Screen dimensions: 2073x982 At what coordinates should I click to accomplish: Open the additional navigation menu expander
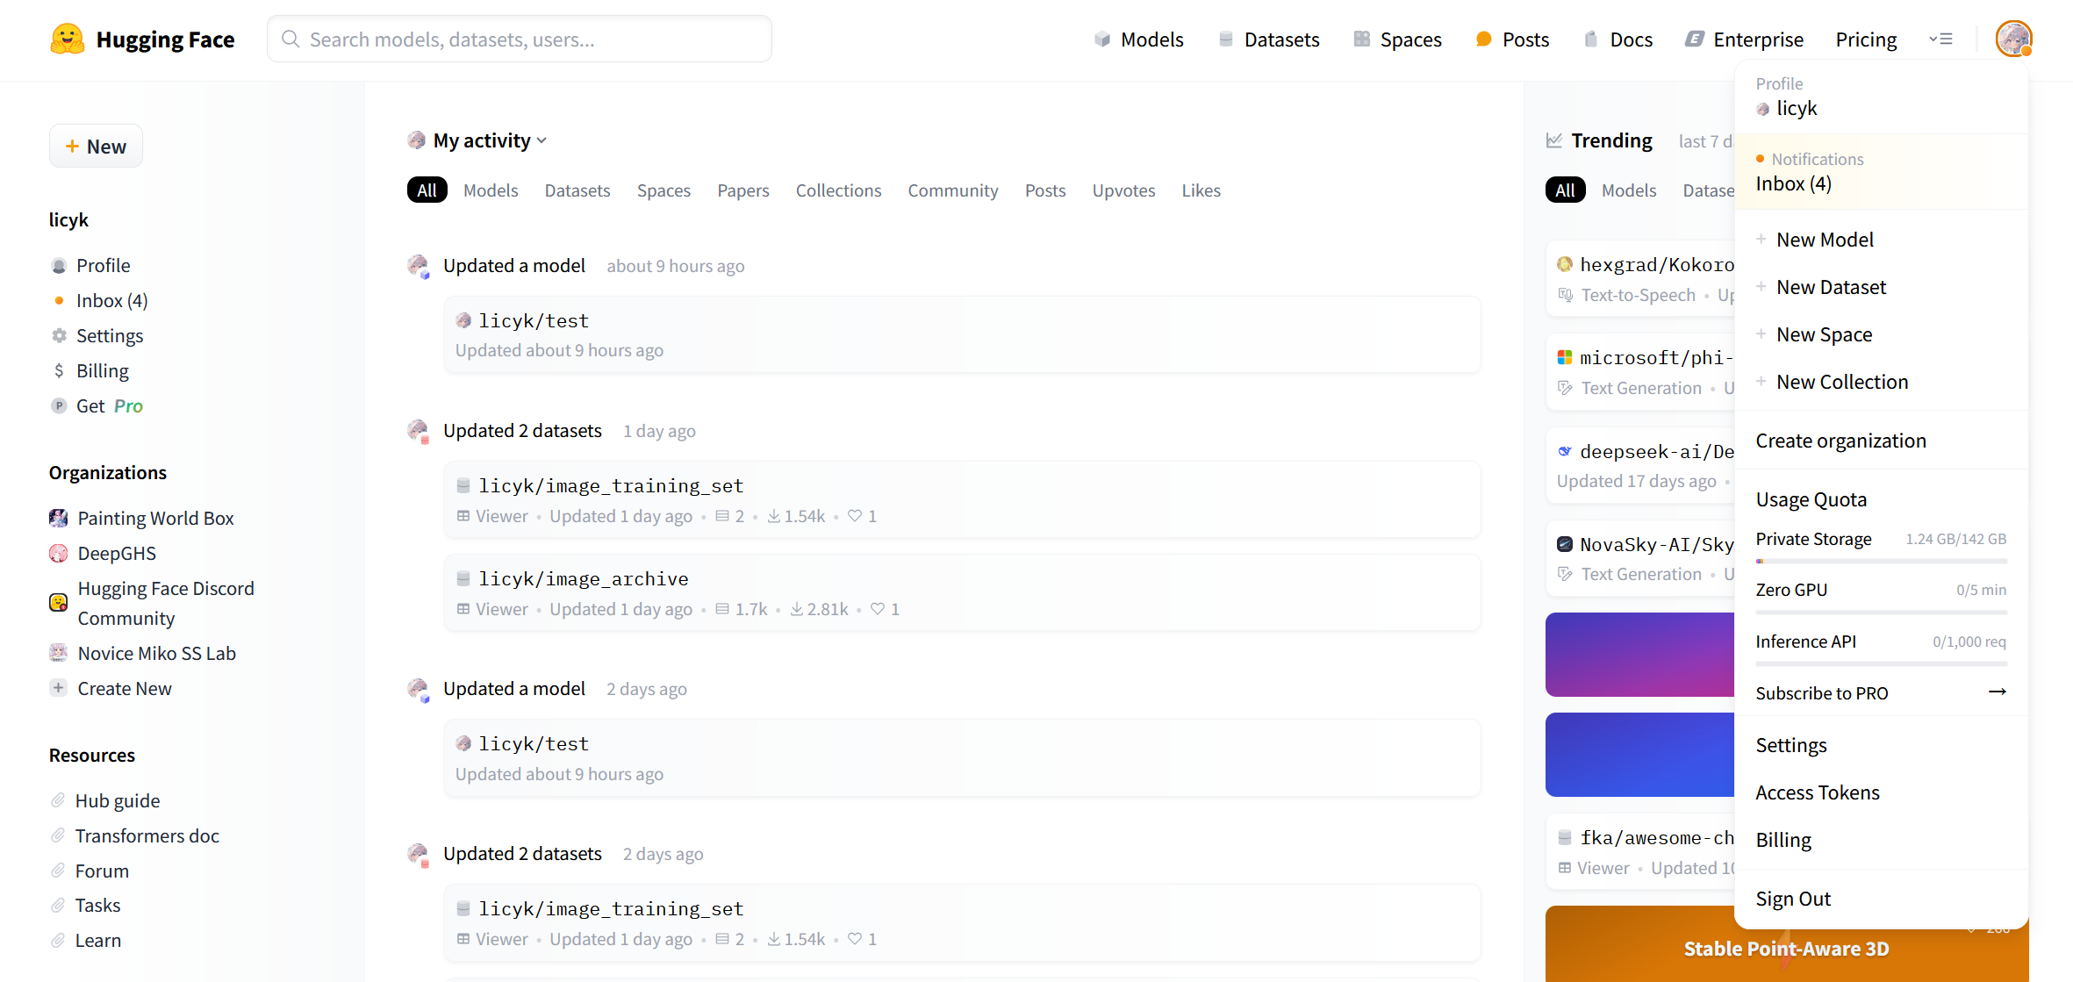tap(1940, 39)
